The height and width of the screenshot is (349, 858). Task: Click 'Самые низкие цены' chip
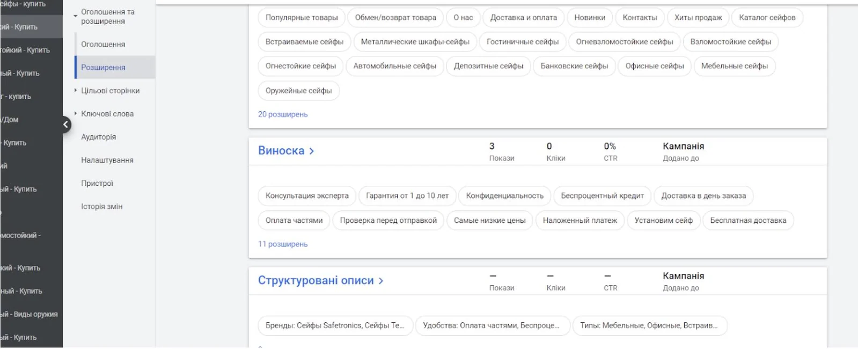[489, 221]
